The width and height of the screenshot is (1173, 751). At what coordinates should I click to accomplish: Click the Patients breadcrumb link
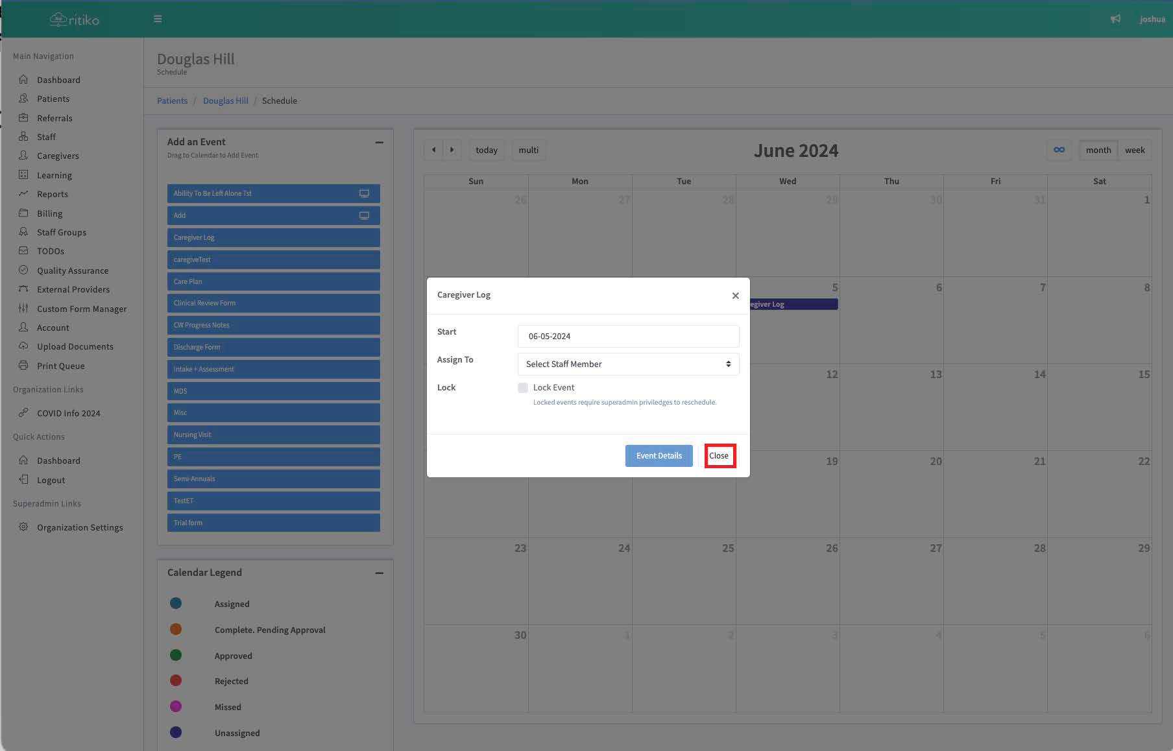[172, 101]
